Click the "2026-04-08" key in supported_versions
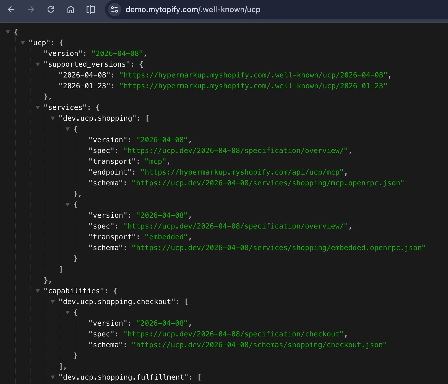The image size is (448, 384). coord(85,75)
